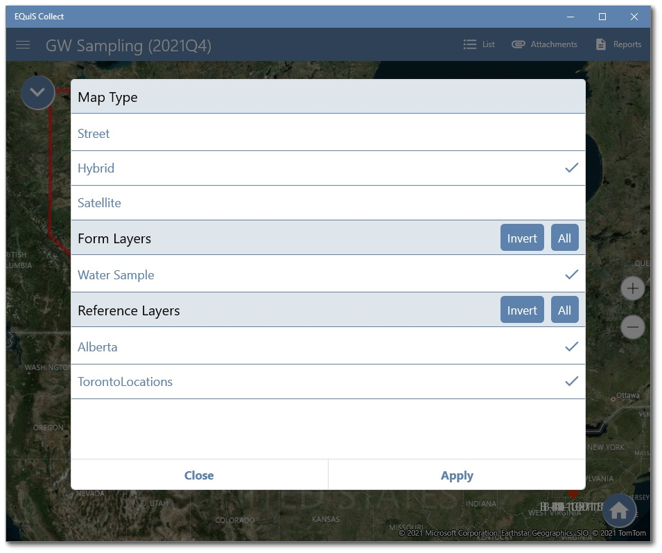662x553 pixels.
Task: Zoom out on the map
Action: (632, 326)
